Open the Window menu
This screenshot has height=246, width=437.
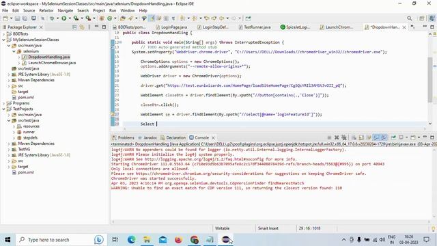(x=128, y=11)
